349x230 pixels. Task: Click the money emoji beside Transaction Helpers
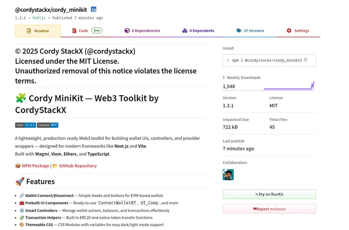22,218
